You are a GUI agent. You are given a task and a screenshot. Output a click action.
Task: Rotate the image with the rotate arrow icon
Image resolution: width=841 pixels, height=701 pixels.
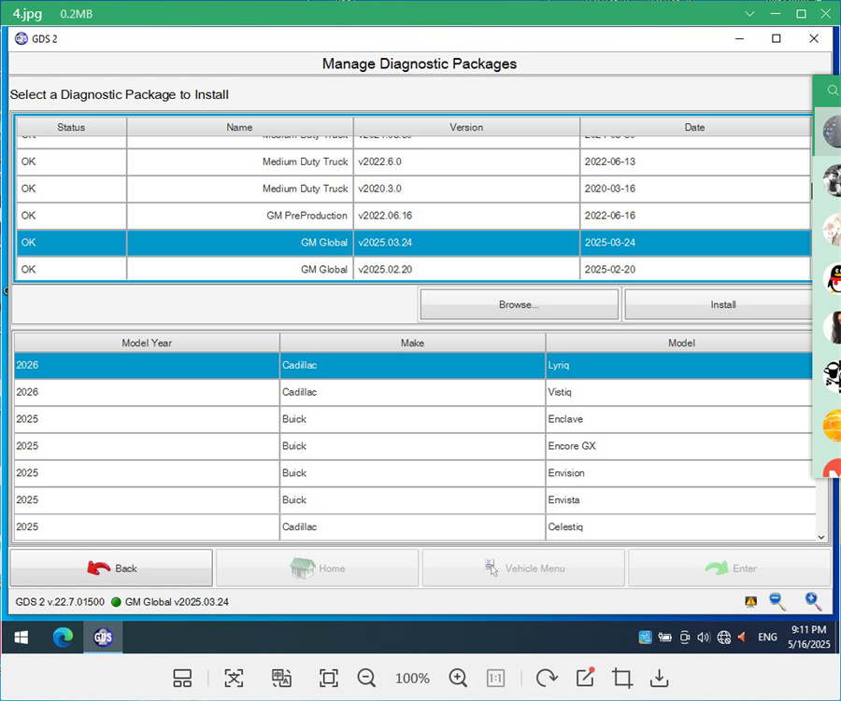pyautogui.click(x=547, y=678)
